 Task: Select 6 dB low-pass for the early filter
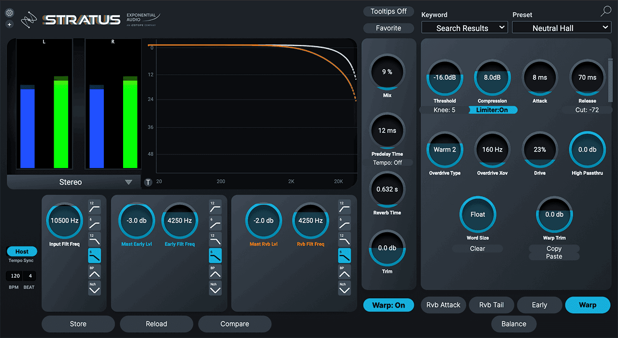(x=215, y=255)
